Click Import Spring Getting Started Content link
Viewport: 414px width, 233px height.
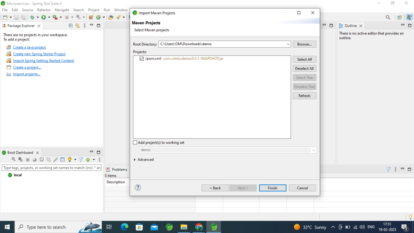click(x=43, y=61)
